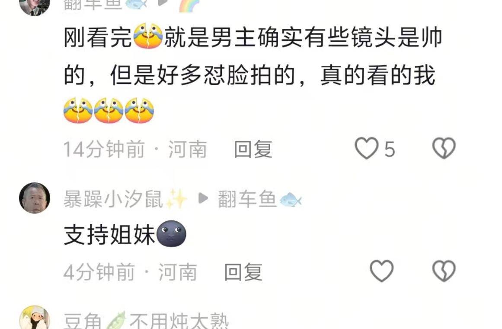Tap broken heart on 支持姐妹 reply
This screenshot has width=502, height=329.
pyautogui.click(x=444, y=271)
